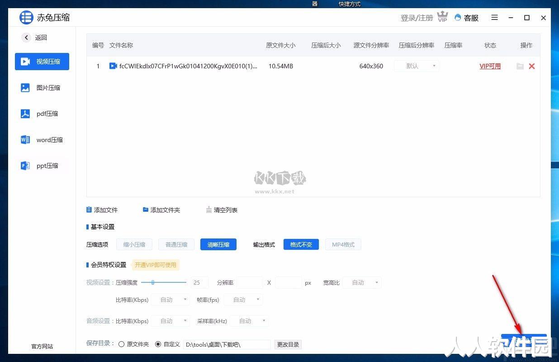Image resolution: width=559 pixels, height=362 pixels.
Task: Click the 文件名称 column header
Action: 121,45
